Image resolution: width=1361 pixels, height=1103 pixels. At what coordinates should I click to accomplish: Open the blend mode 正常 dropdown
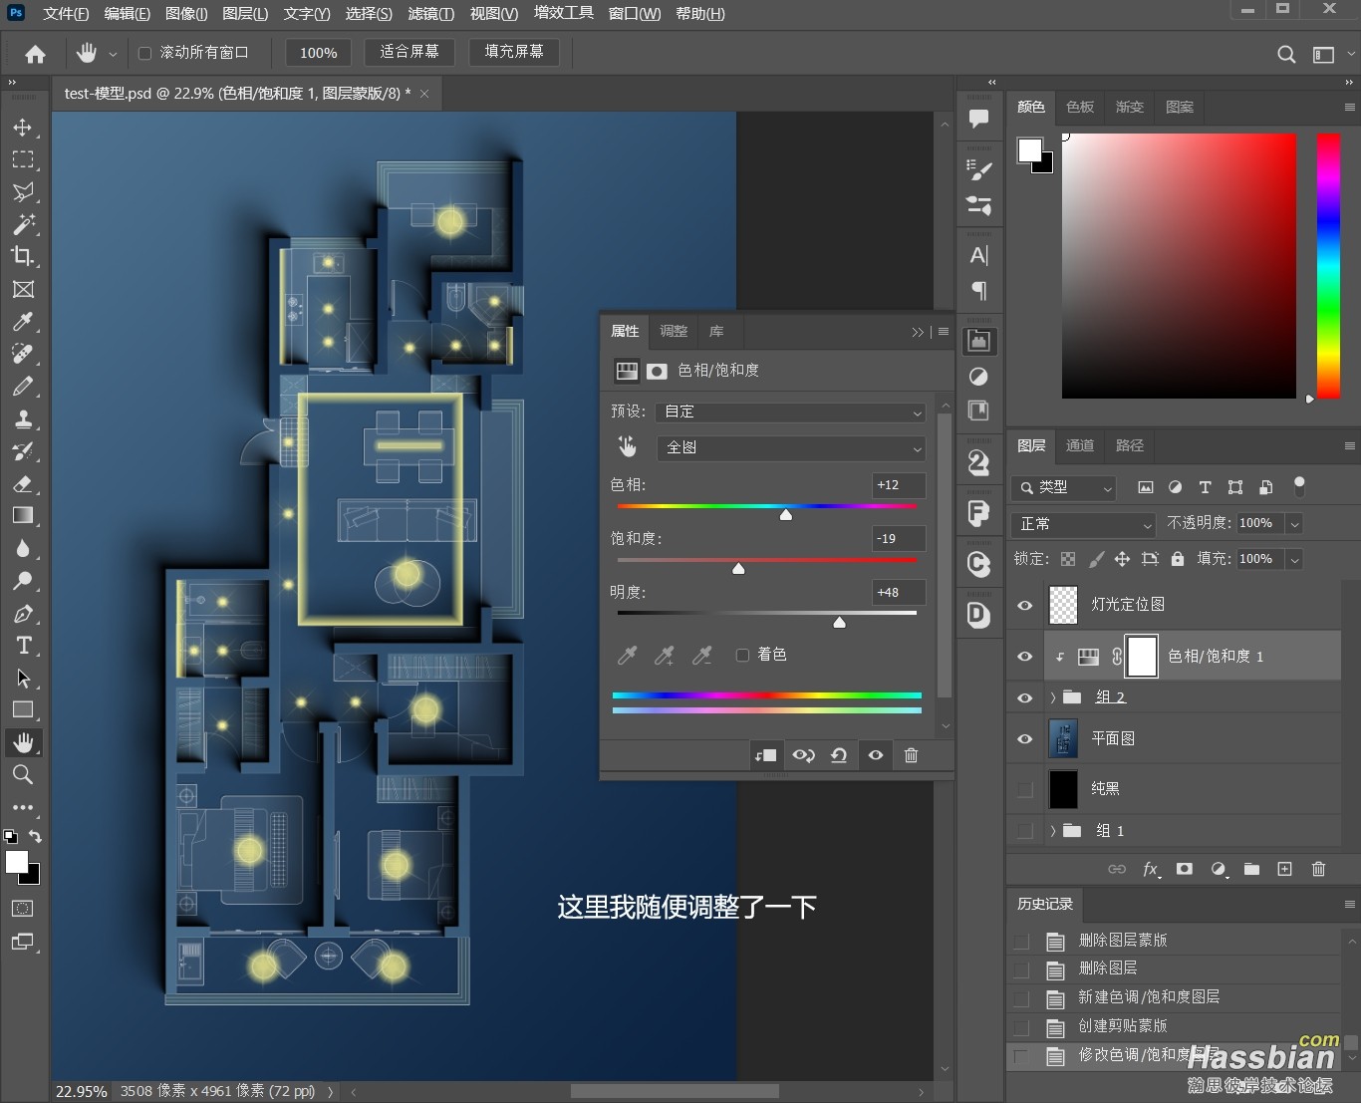tap(1083, 524)
